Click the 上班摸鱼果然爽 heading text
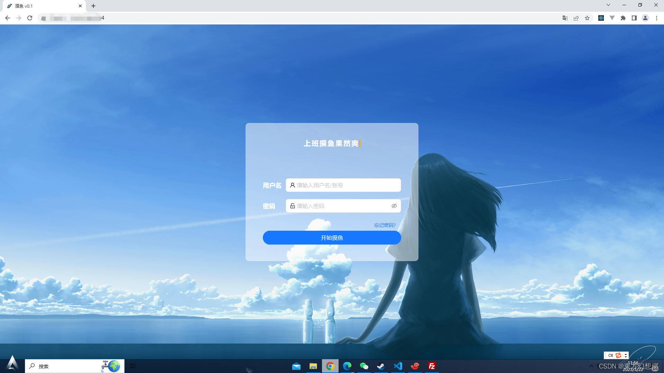Screen dimensions: 664x373 click(x=331, y=143)
